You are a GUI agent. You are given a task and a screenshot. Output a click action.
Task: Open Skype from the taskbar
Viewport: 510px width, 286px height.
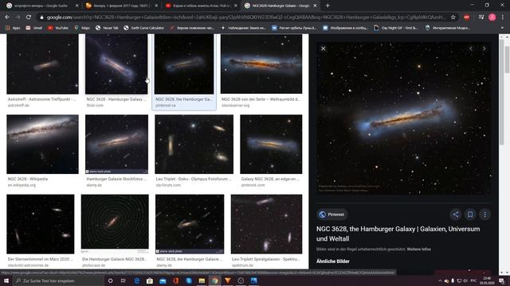click(x=189, y=280)
